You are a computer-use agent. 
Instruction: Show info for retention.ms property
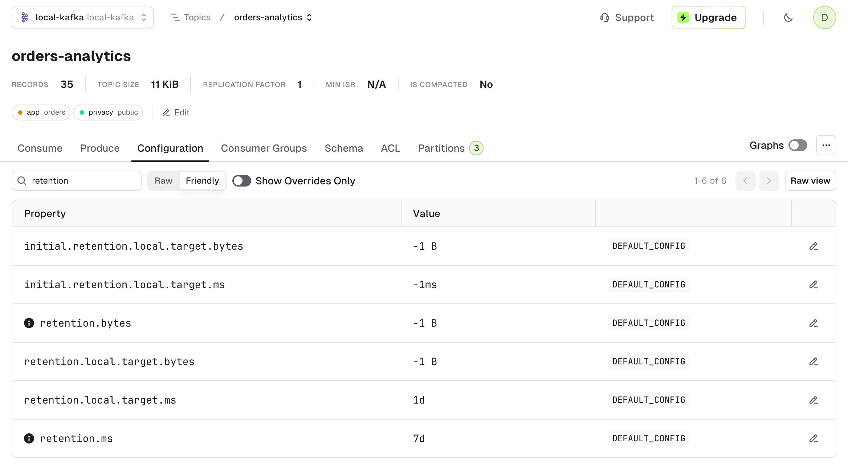29,438
